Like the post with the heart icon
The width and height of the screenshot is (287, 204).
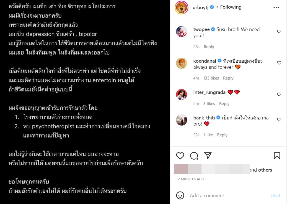(x=180, y=156)
